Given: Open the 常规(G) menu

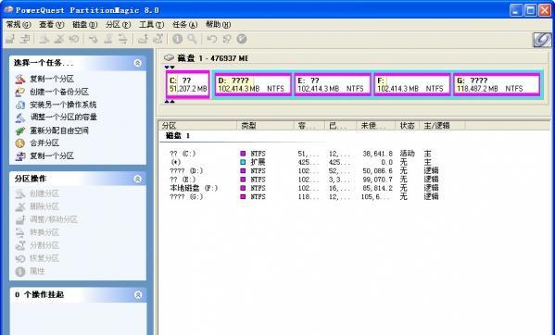Looking at the screenshot, I should tap(19, 24).
